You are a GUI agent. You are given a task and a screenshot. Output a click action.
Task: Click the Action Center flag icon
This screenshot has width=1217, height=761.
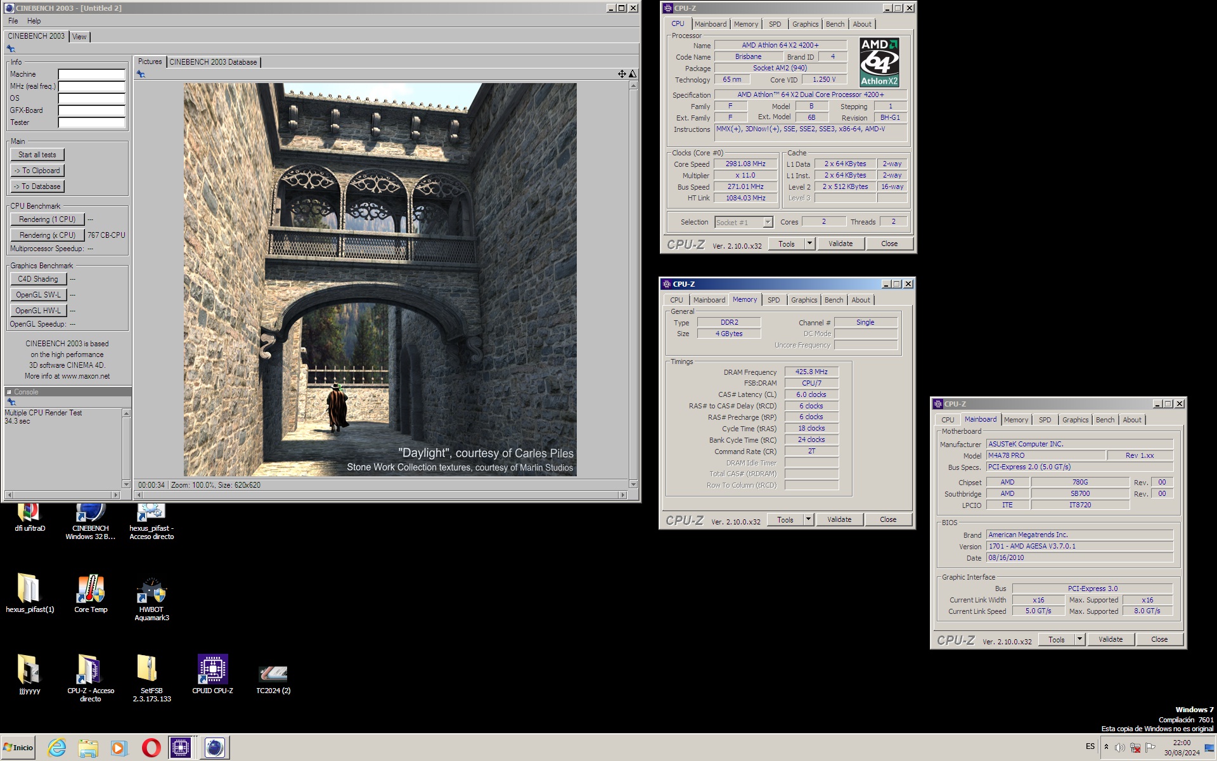pyautogui.click(x=1150, y=748)
